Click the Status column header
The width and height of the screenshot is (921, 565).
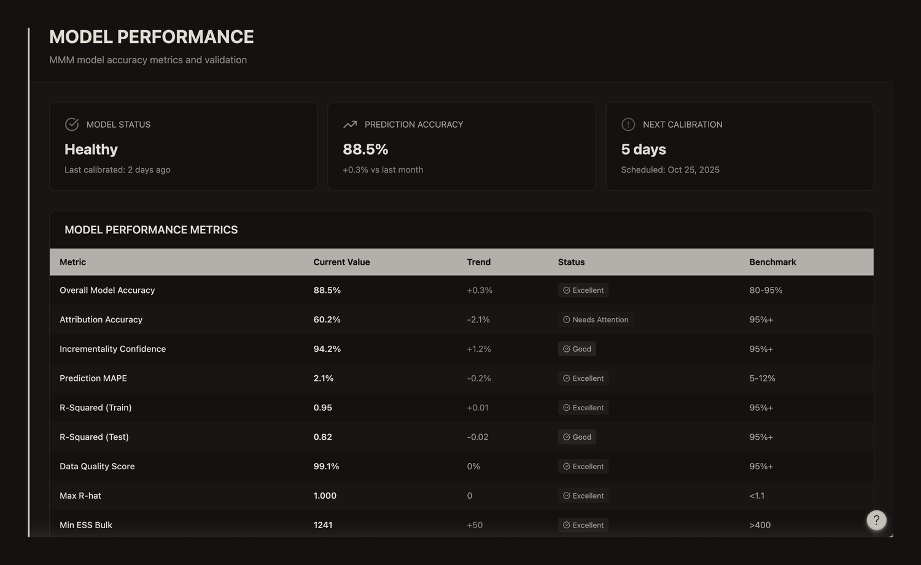tap(571, 262)
